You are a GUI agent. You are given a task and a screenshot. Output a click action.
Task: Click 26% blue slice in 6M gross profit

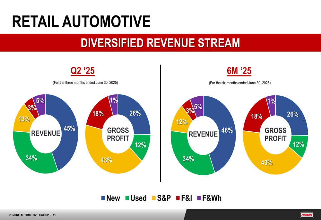293,114
